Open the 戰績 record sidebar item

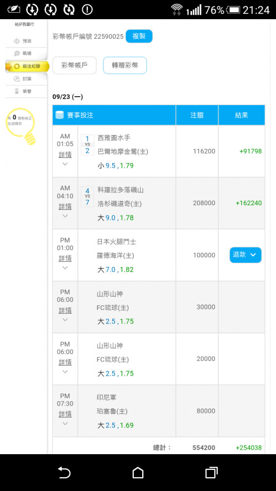[26, 54]
